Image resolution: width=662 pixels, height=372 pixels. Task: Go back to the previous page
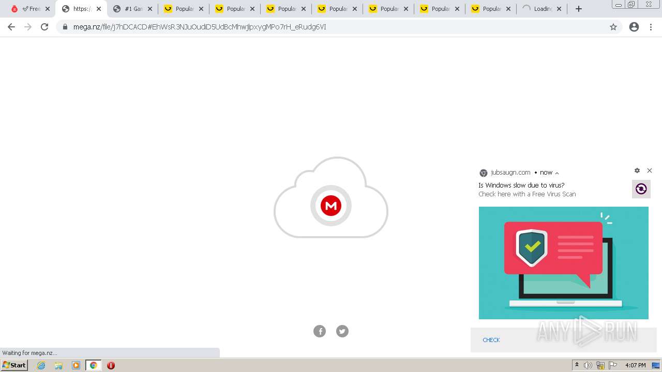click(11, 27)
